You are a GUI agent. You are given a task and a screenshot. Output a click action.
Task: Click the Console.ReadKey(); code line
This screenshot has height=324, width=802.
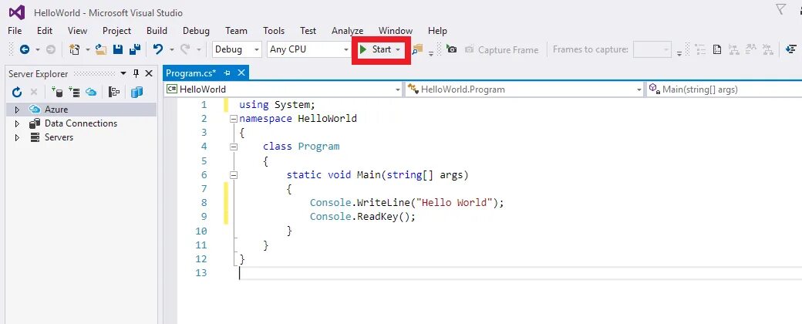362,217
